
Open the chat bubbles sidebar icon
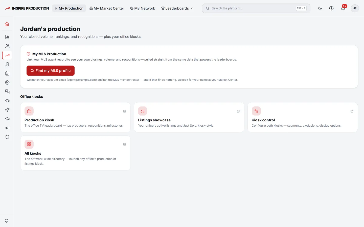click(7, 92)
